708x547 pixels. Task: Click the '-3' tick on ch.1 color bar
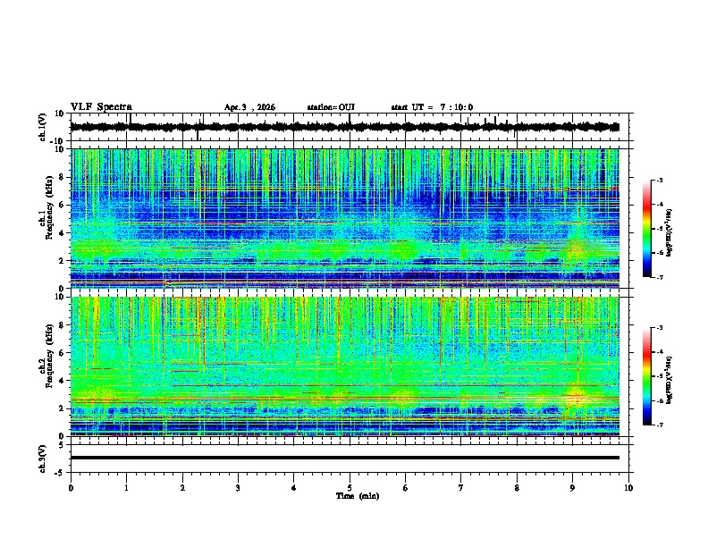click(x=660, y=181)
